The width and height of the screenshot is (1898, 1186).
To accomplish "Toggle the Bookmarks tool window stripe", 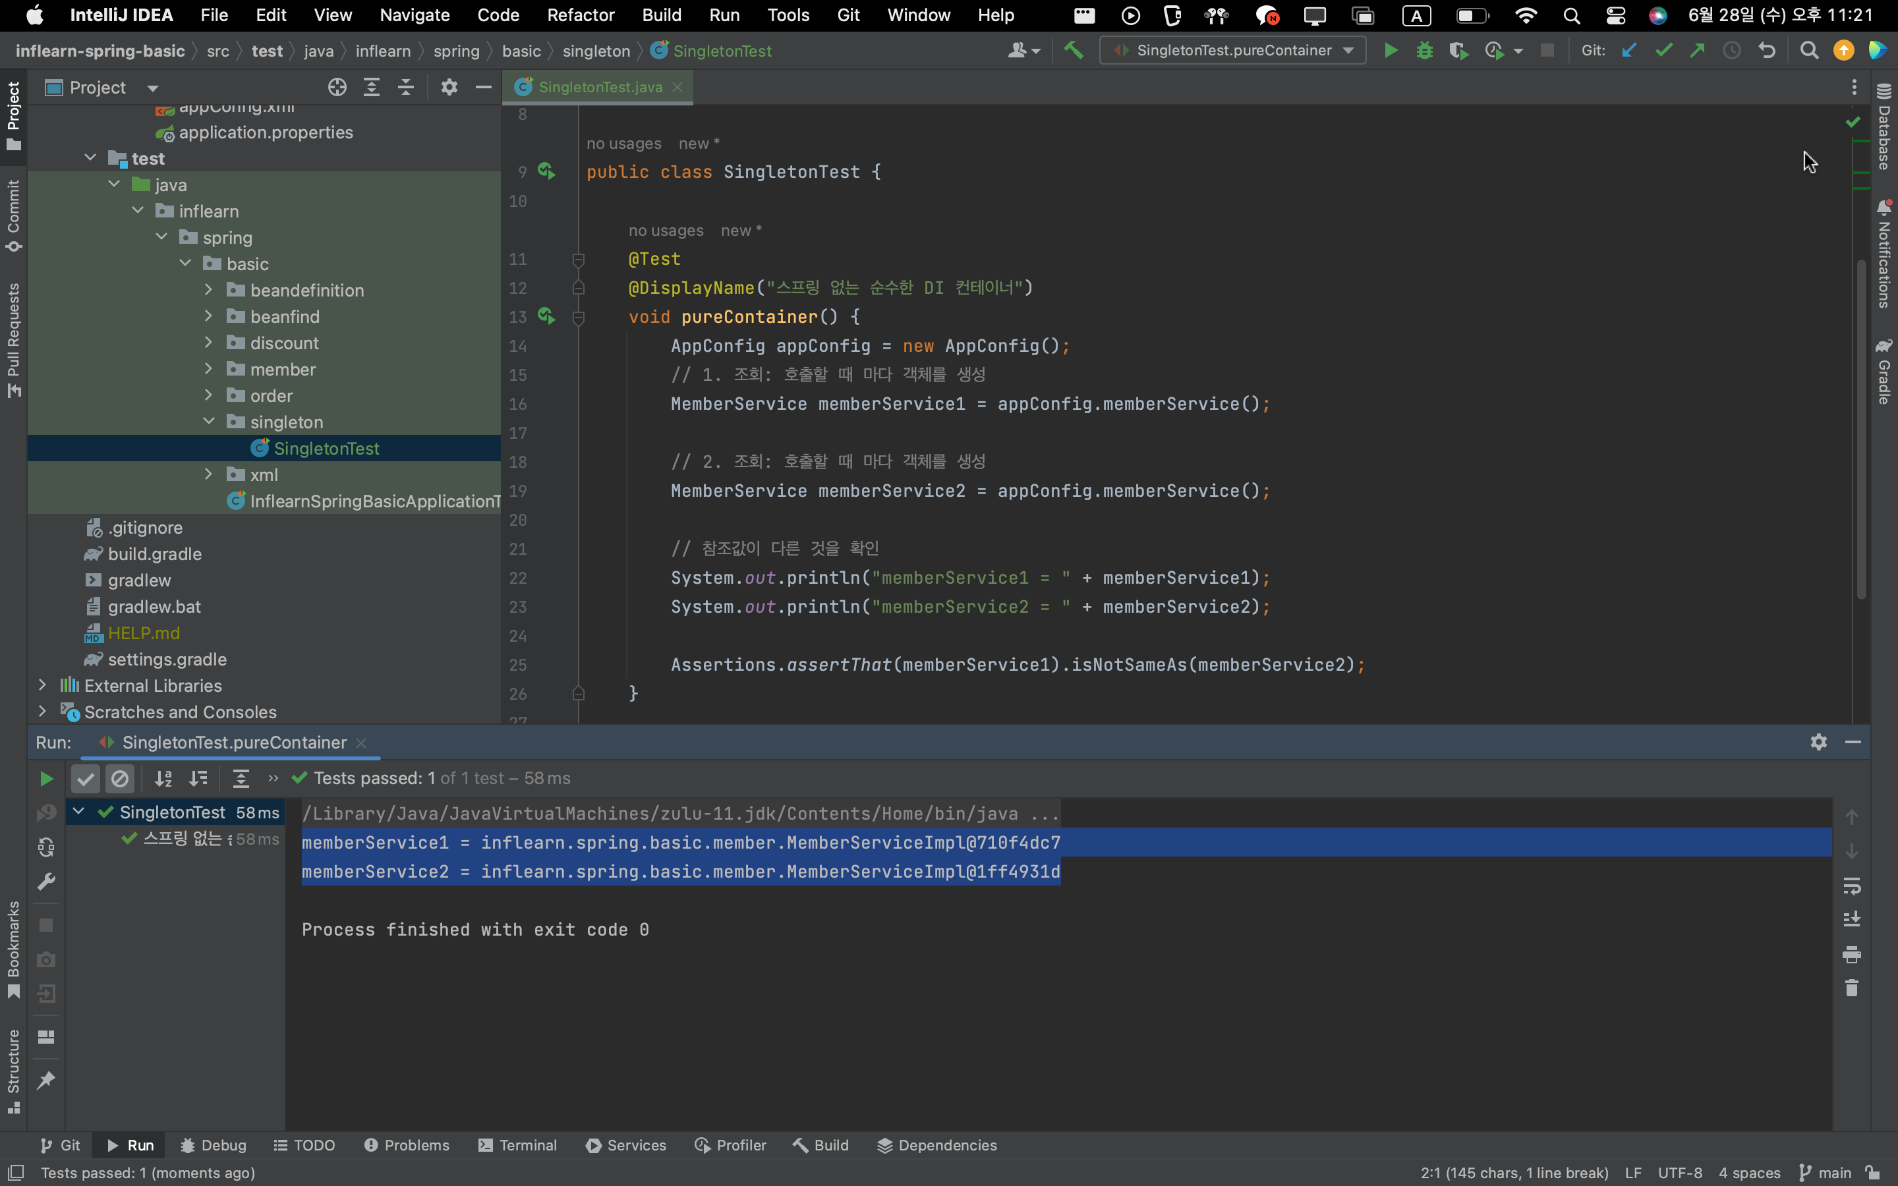I will (x=13, y=949).
